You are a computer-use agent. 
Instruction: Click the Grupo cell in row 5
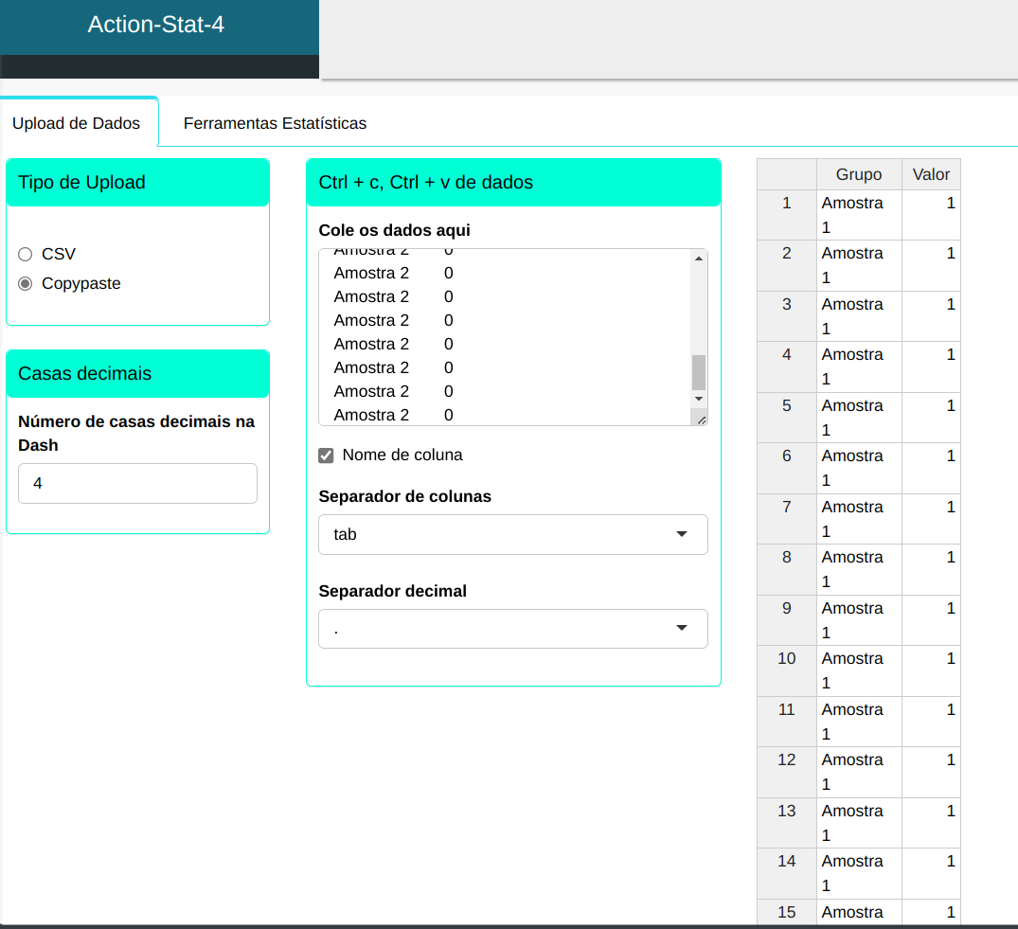(858, 418)
